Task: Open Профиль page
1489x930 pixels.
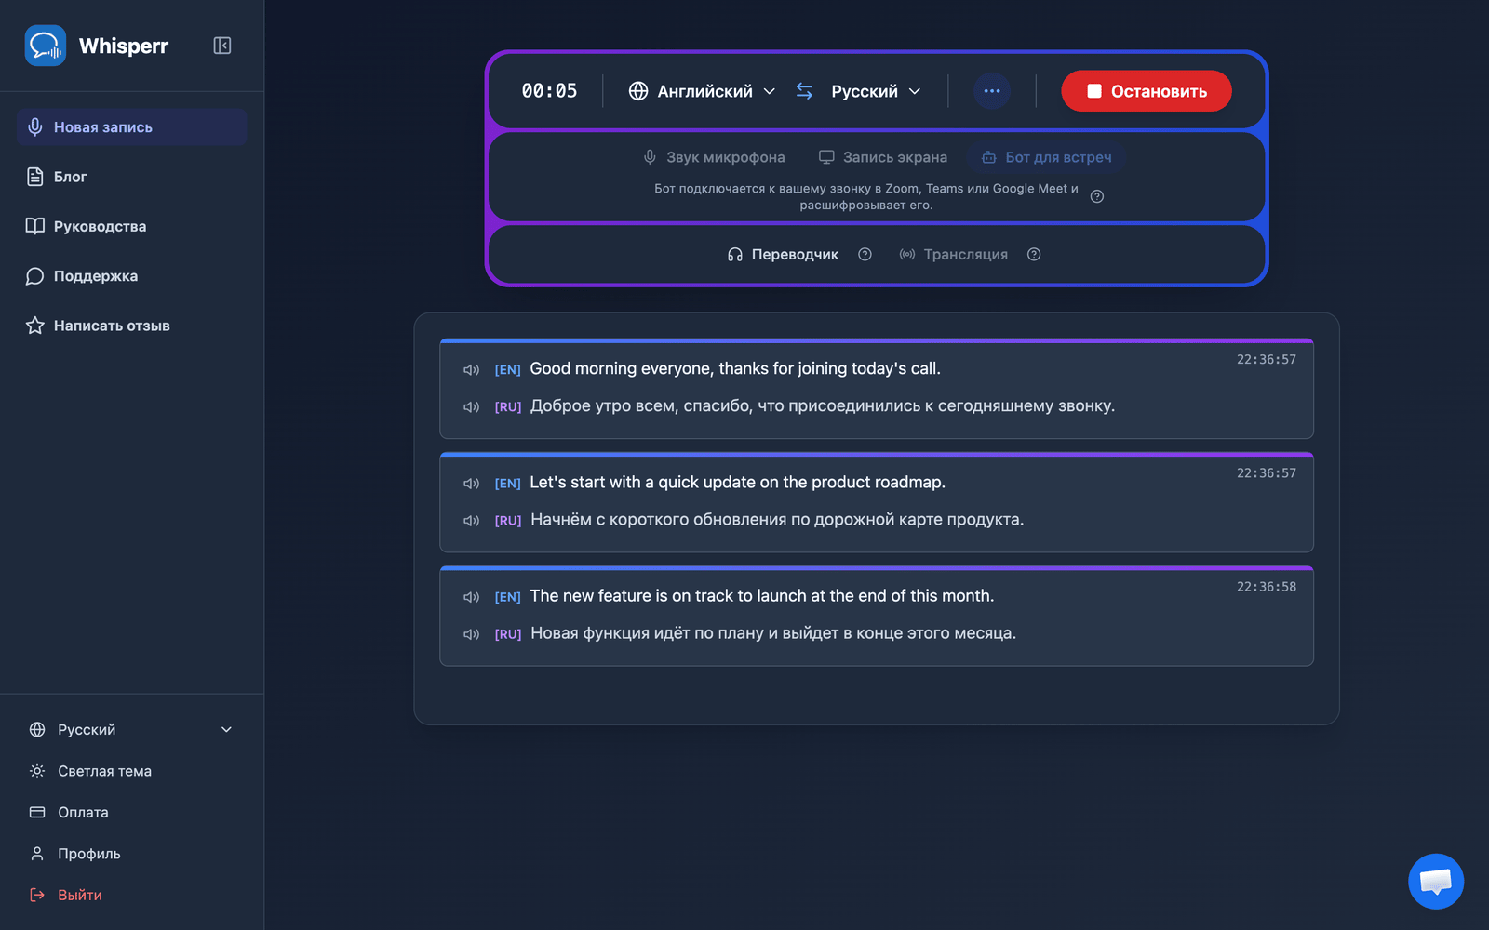Action: pos(131,854)
